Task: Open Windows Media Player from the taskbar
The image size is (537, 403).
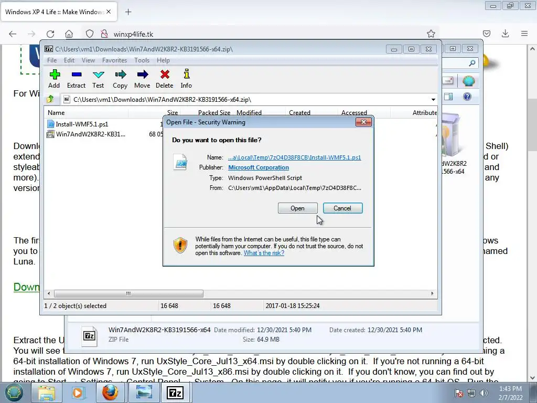Action: click(78, 393)
